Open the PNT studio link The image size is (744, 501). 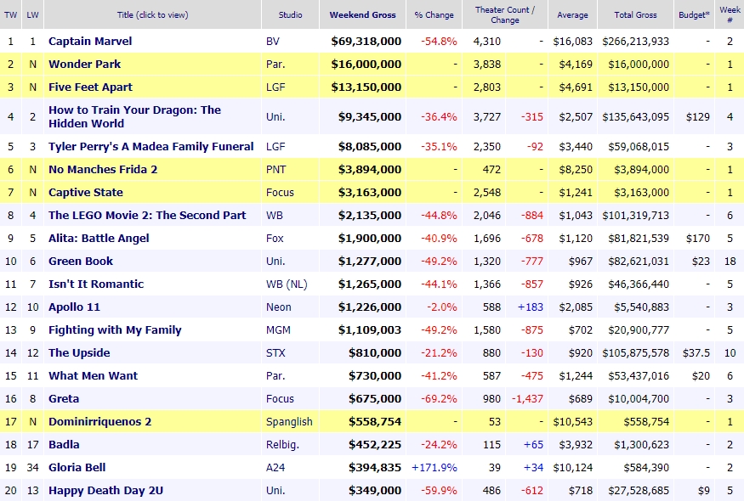[x=276, y=169]
